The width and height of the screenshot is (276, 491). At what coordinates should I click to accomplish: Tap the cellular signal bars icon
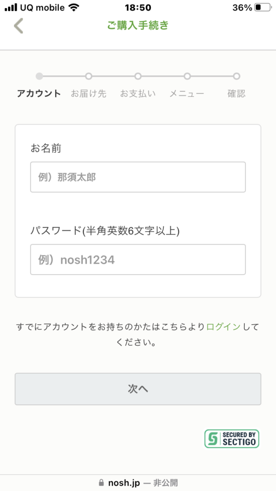pyautogui.click(x=11, y=8)
